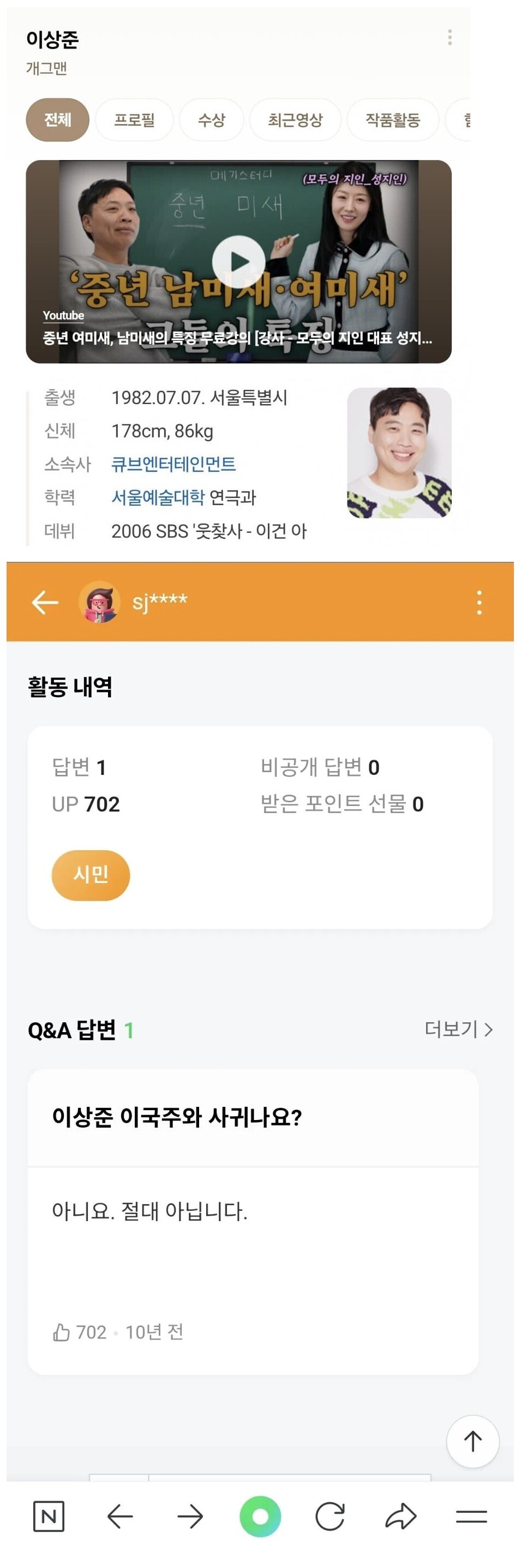Switch to the 프로필 tab

135,120
